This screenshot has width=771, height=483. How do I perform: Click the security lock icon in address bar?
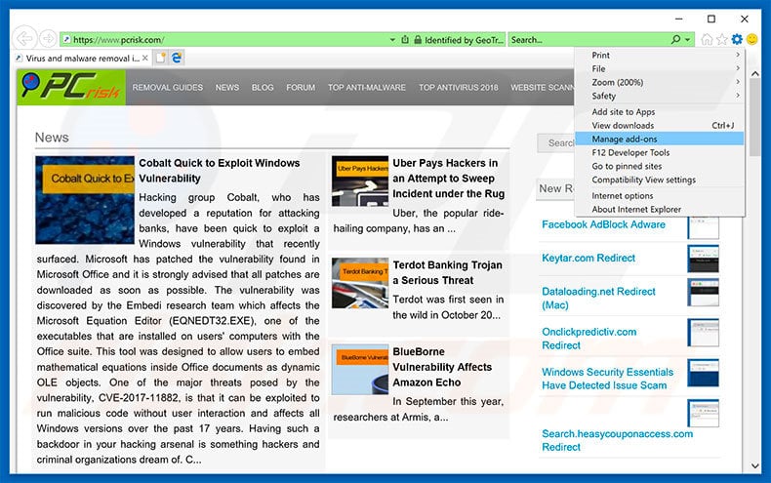(418, 40)
